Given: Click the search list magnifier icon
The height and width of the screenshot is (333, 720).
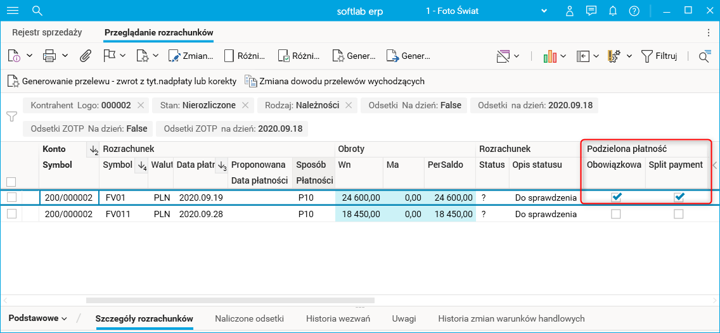Looking at the screenshot, I should coord(704,56).
